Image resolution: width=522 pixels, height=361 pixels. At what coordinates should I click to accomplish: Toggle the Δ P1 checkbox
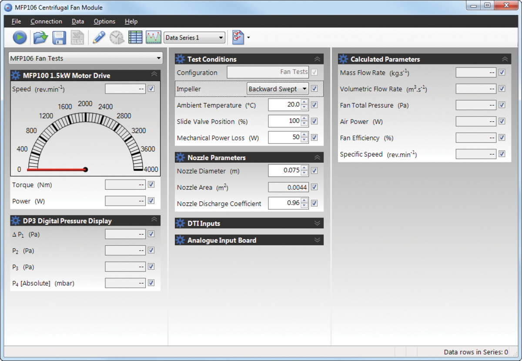coord(151,234)
